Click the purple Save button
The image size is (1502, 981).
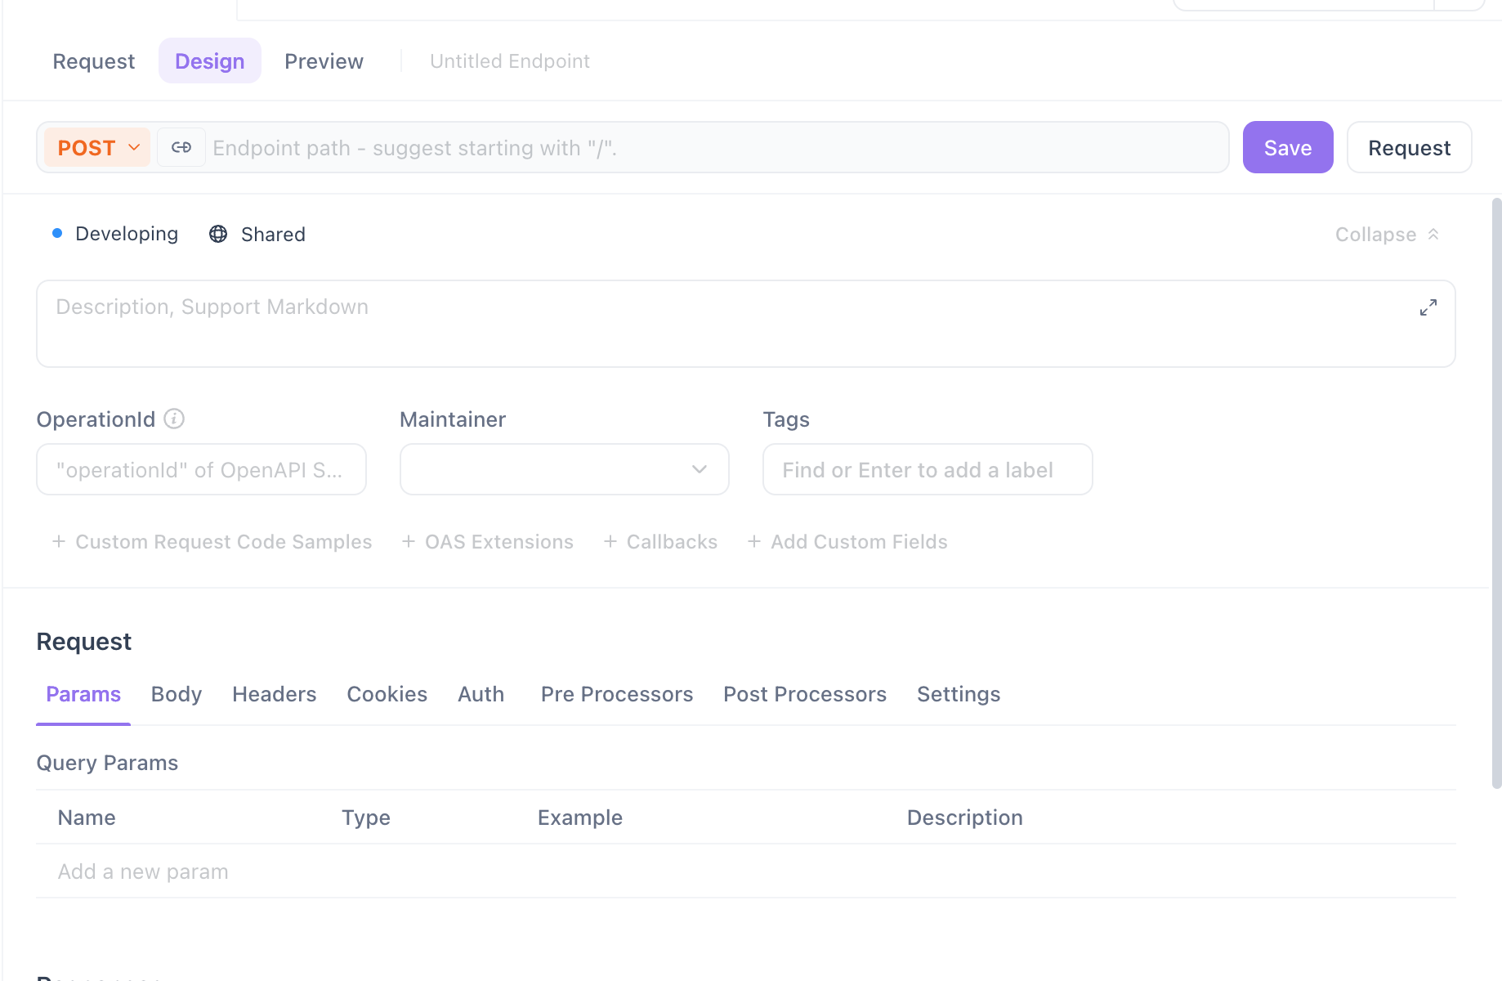[x=1287, y=147]
